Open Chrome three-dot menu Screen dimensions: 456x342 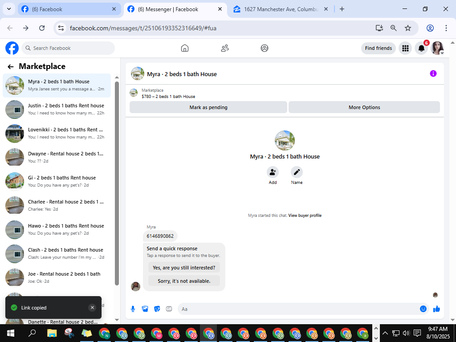click(446, 28)
